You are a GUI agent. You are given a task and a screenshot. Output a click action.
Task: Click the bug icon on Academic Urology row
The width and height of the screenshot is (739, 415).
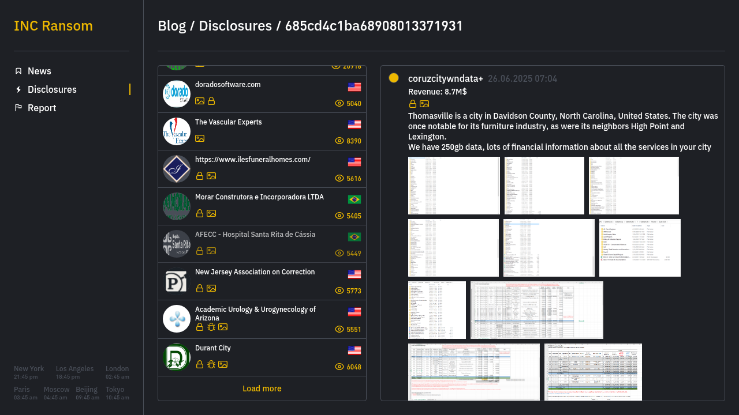(x=211, y=327)
